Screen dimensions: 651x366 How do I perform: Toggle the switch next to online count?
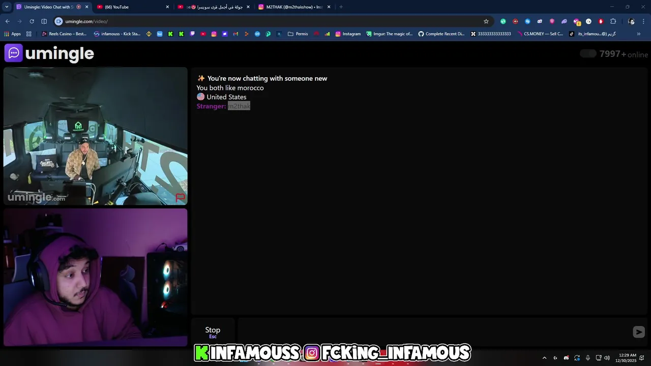[x=588, y=54]
